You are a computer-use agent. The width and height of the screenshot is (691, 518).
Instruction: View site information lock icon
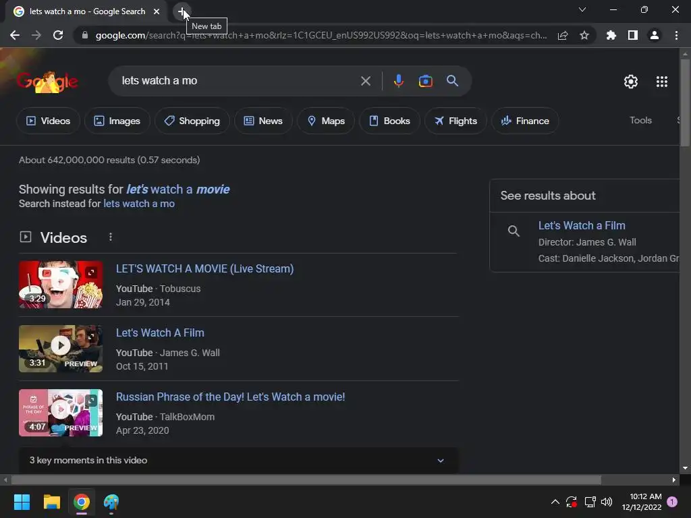click(85, 35)
